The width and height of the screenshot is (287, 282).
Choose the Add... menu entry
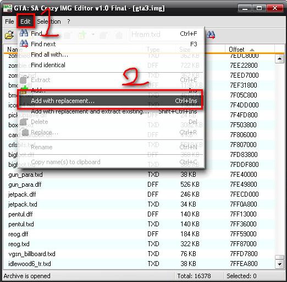pos(111,90)
